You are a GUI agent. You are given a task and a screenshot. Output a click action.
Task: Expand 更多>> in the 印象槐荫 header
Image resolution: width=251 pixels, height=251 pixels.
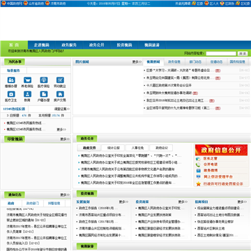[65, 139]
